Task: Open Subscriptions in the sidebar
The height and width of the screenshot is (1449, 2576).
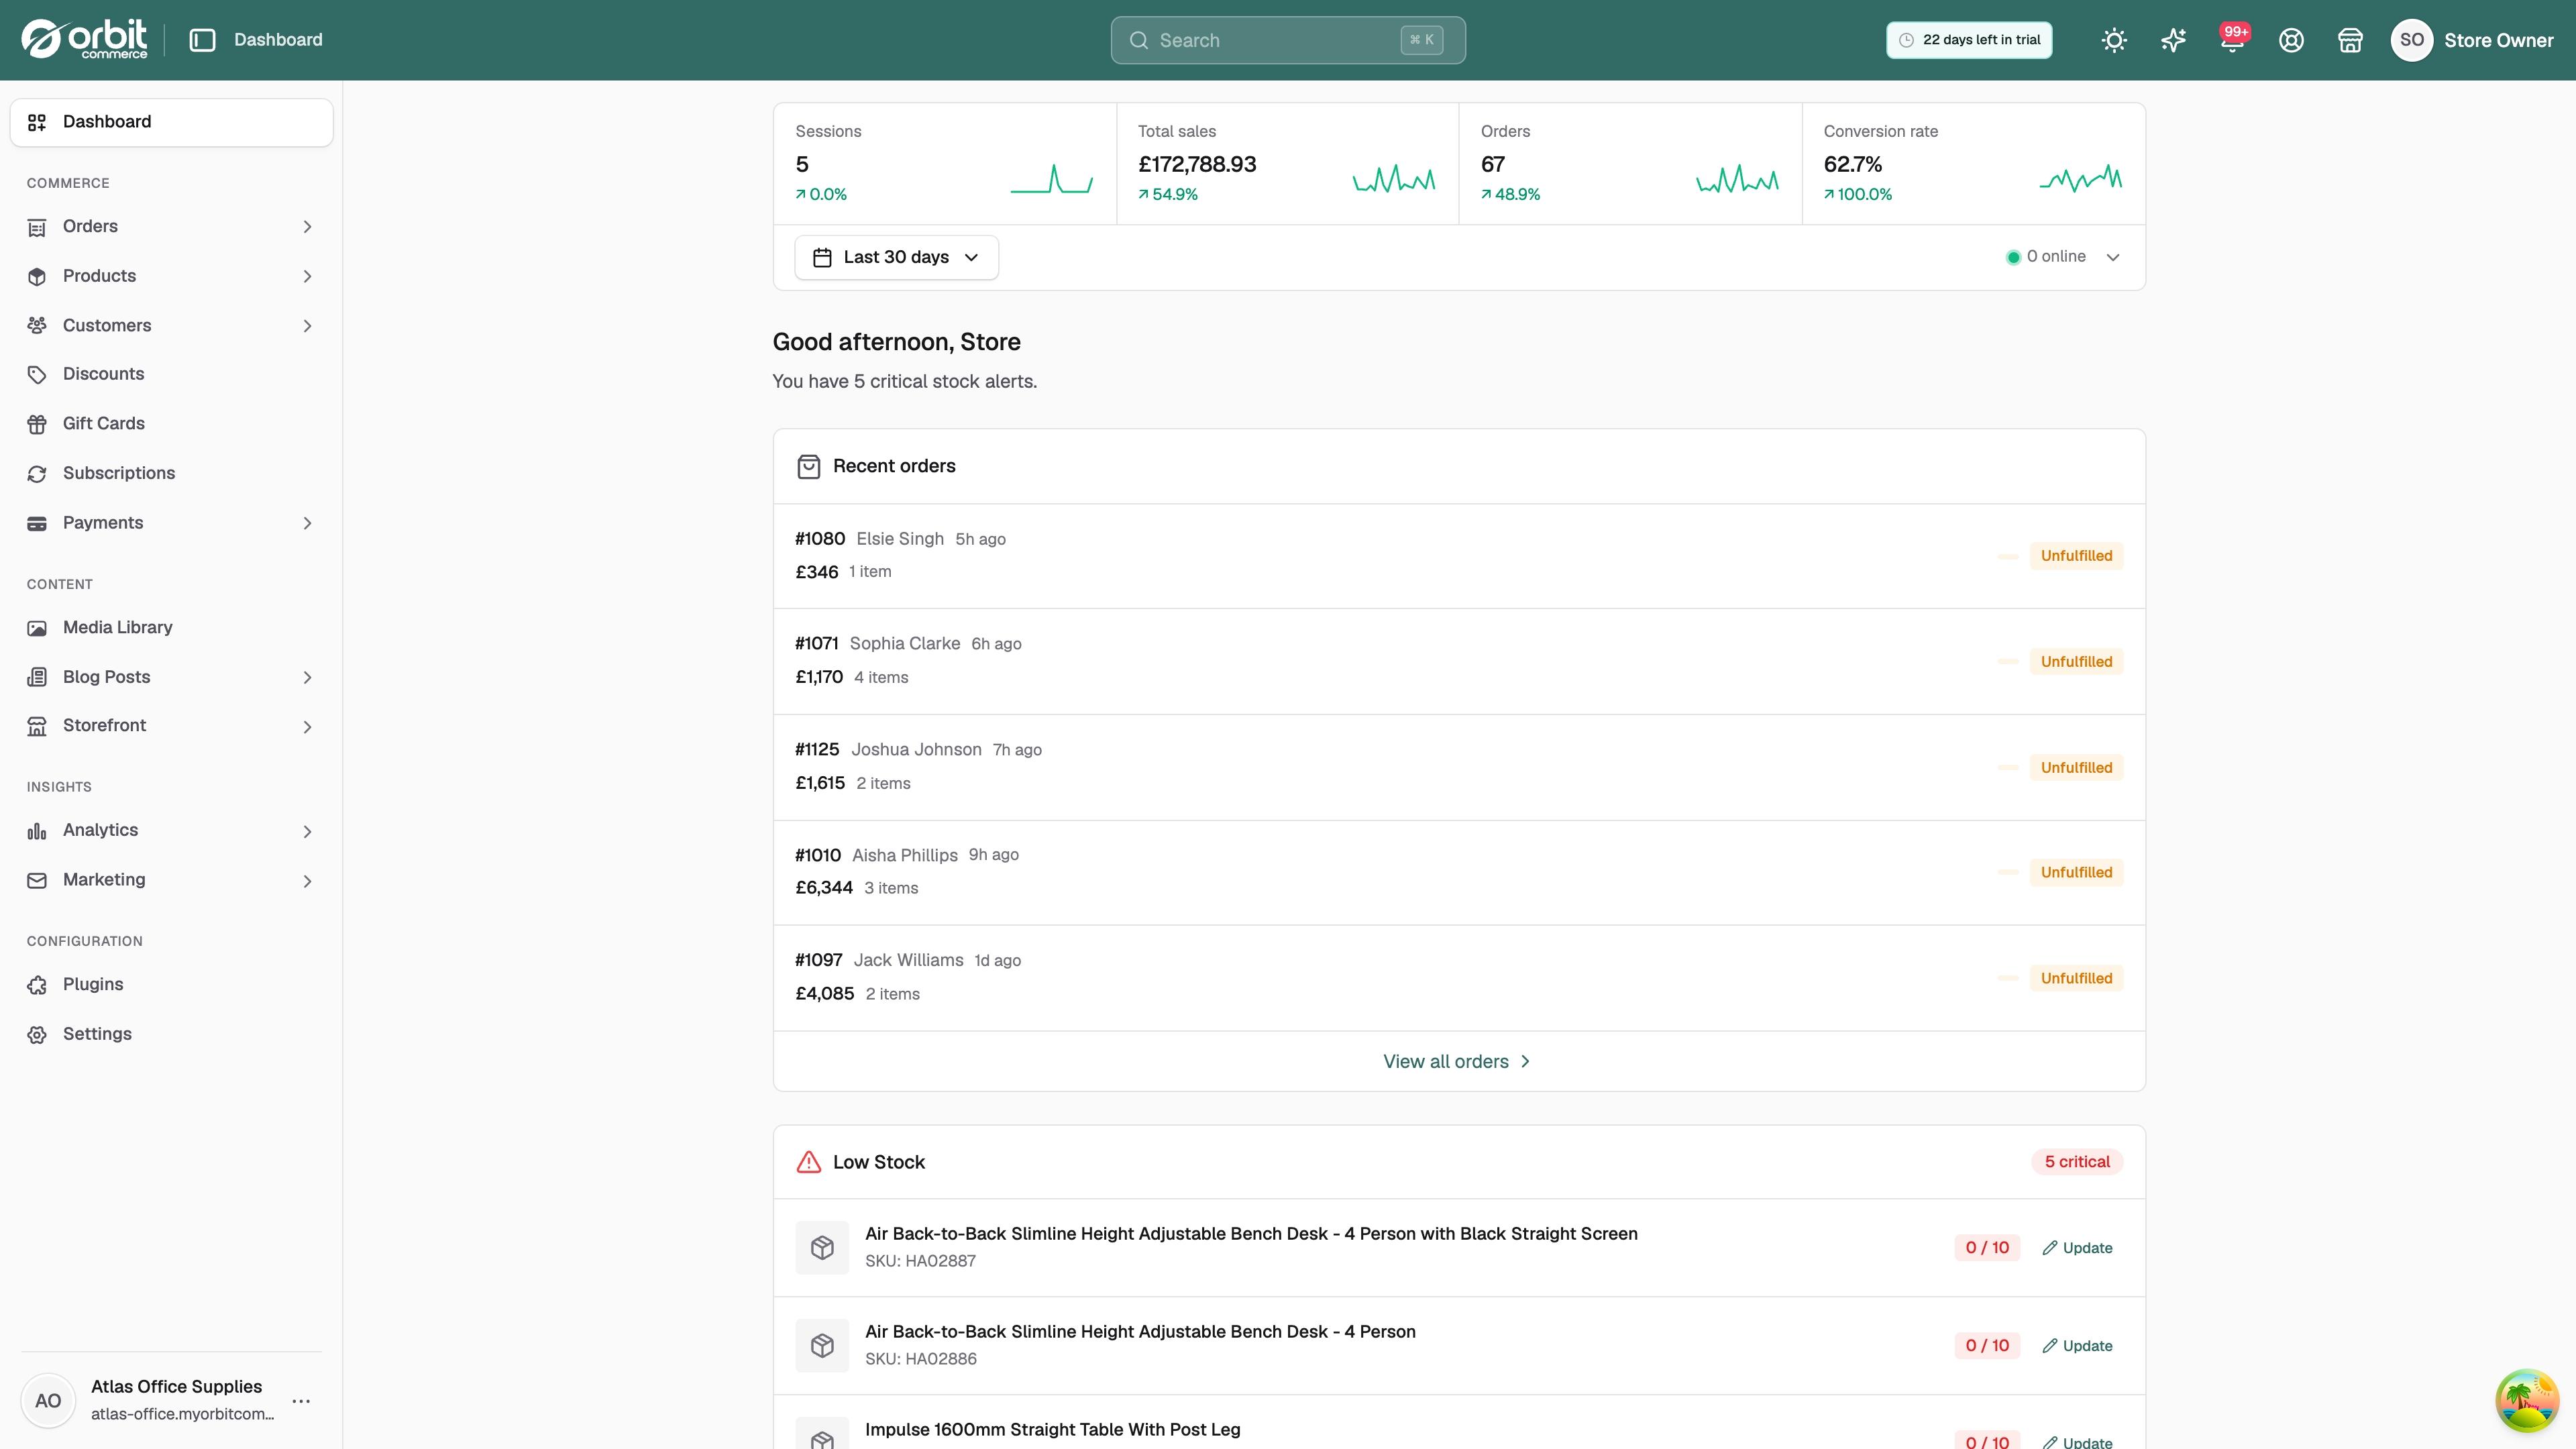Action: (x=171, y=473)
